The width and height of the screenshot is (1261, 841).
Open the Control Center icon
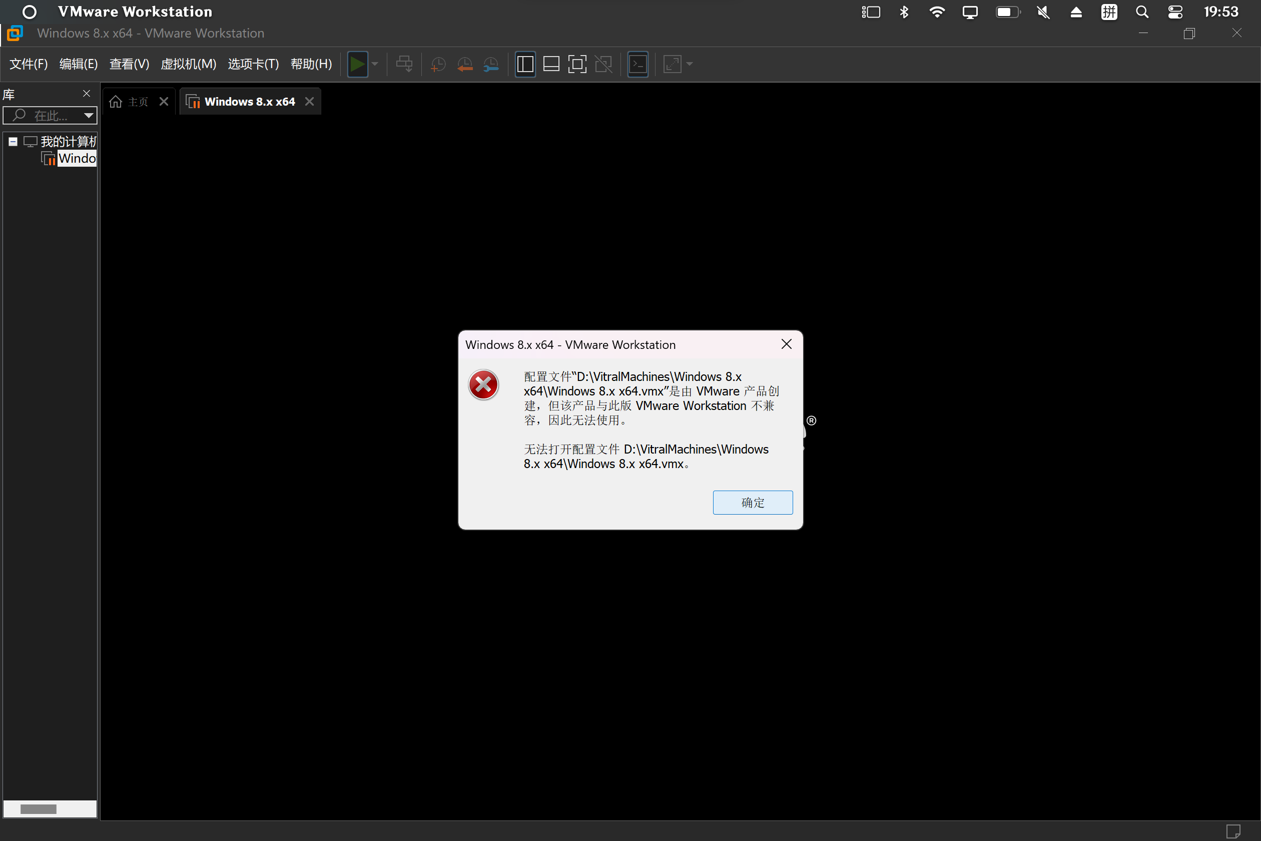click(x=1175, y=12)
